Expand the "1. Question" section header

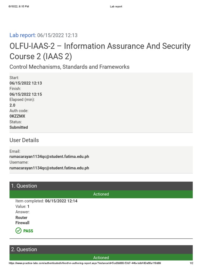[101, 186]
